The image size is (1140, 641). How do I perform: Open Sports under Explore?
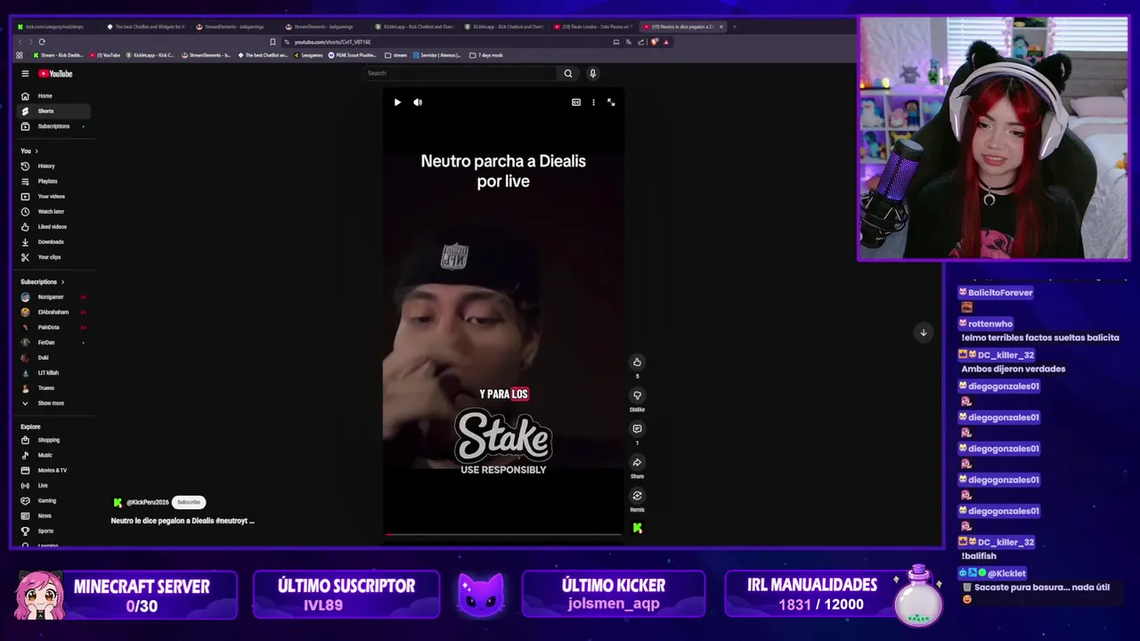[53, 531]
